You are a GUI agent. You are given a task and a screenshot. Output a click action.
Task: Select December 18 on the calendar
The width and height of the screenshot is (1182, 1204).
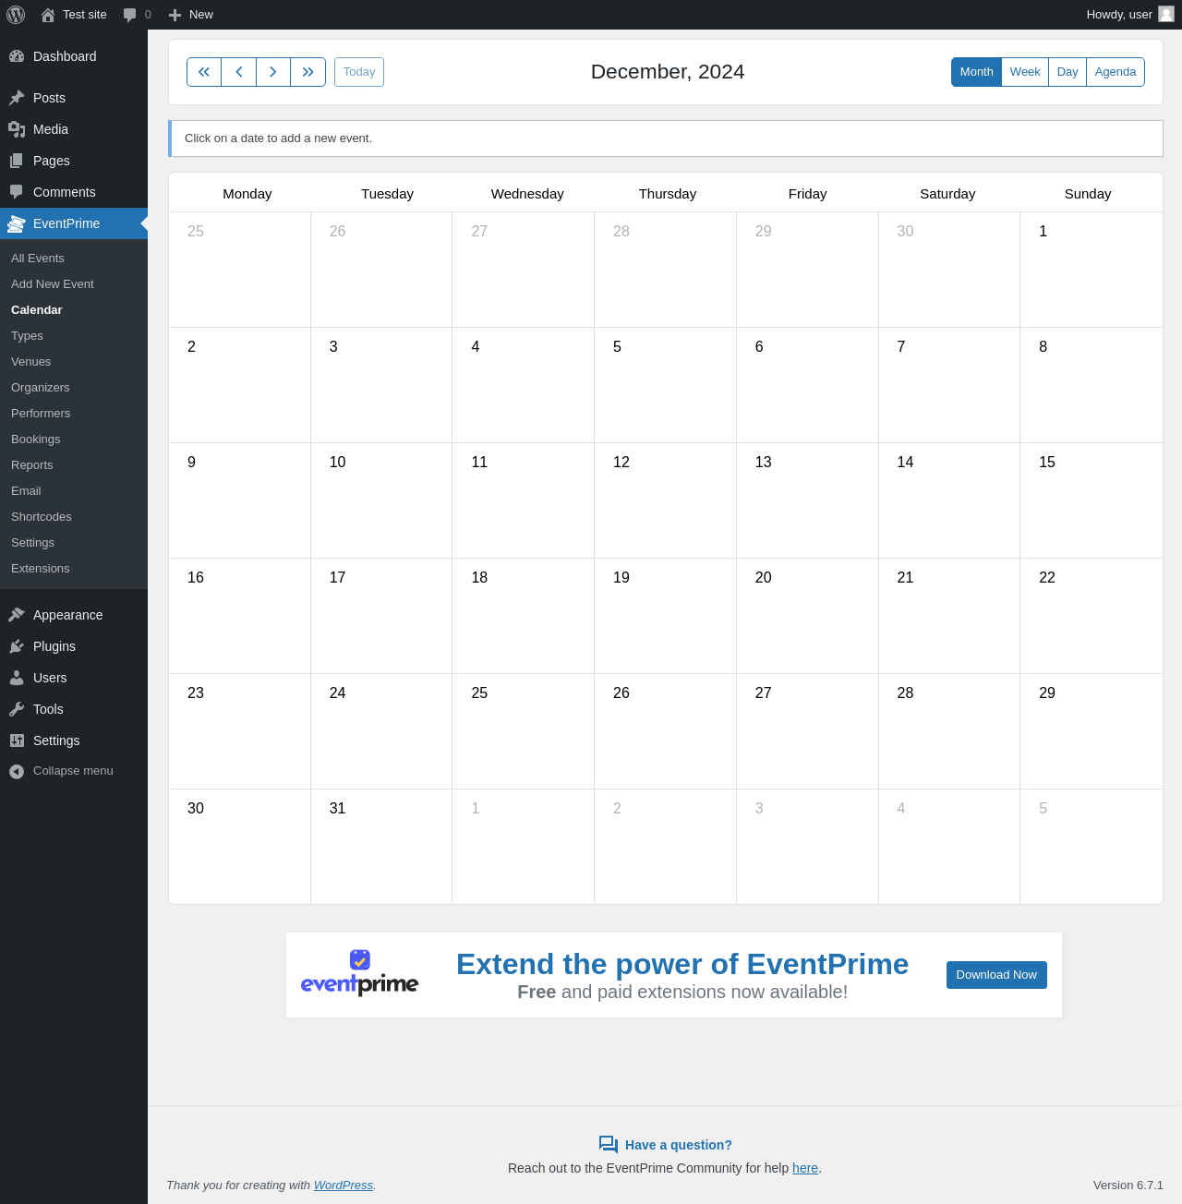tap(523, 616)
